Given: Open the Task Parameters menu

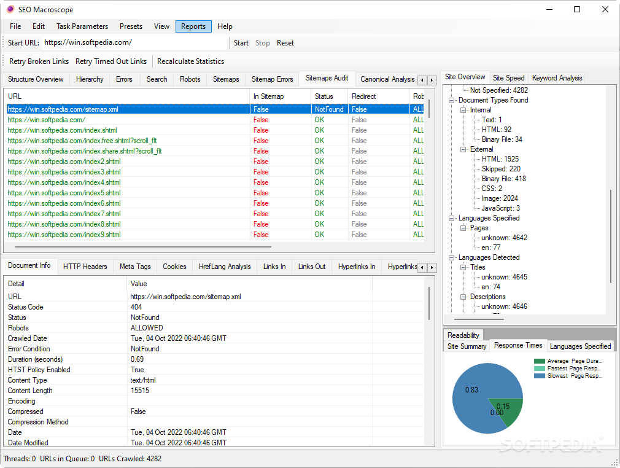Looking at the screenshot, I should [x=82, y=26].
